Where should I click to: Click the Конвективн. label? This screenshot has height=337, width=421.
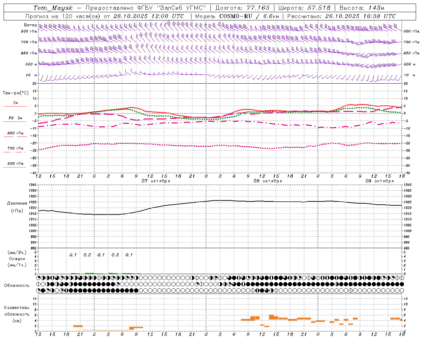(17, 308)
